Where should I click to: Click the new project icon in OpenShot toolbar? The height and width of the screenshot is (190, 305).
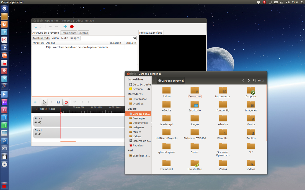click(x=35, y=26)
